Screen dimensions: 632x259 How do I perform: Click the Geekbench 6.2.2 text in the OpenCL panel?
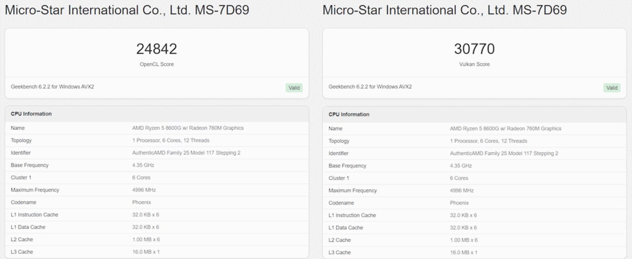coord(52,87)
